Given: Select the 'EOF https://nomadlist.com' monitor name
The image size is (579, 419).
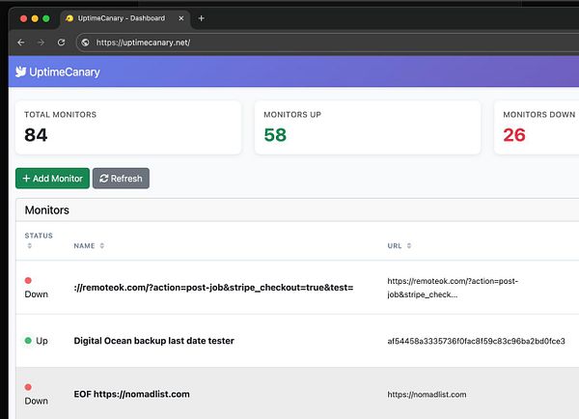Looking at the screenshot, I should pyautogui.click(x=131, y=394).
